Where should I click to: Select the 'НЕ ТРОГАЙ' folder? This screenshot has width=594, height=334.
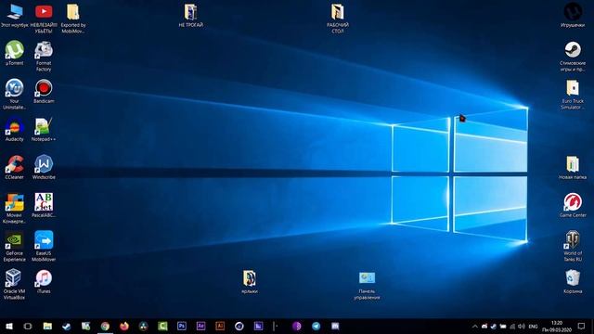coord(190,15)
